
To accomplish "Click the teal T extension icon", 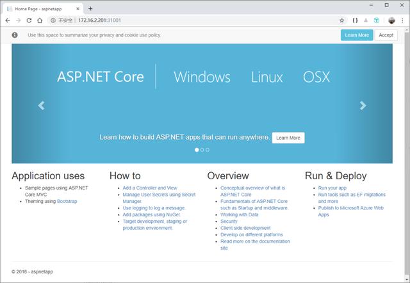I will point(377,20).
